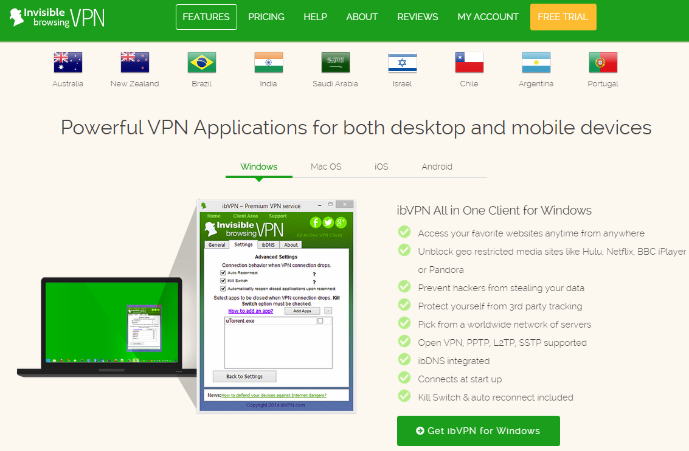Screen dimensions: 689x451
Task: Switch to the iOS tab
Action: pyautogui.click(x=381, y=167)
